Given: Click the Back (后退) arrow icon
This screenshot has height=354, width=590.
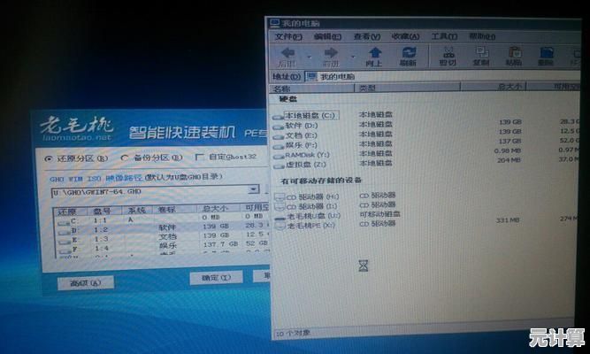Looking at the screenshot, I should point(287,53).
